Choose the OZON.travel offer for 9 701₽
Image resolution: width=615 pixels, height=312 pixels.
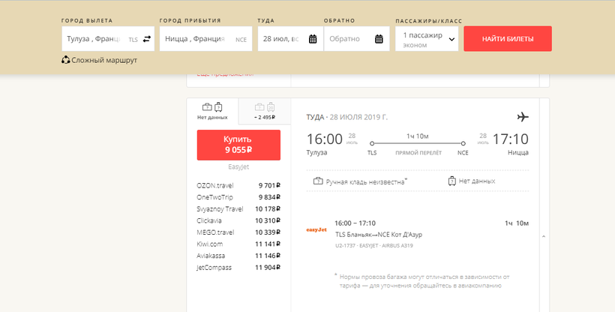pos(238,184)
